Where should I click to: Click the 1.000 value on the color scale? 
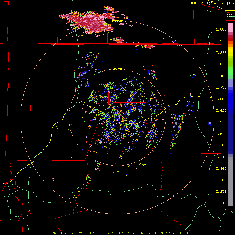[221, 29]
